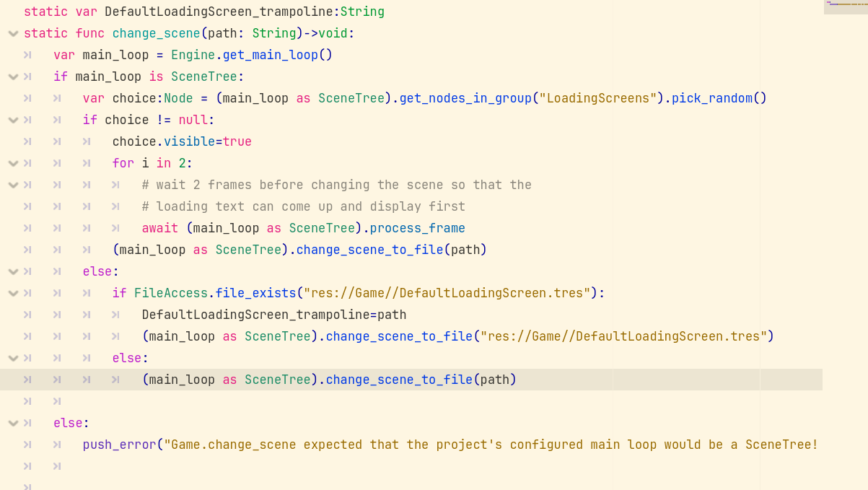This screenshot has width=868, height=490.
Task: Fold the '# wait 2 frames' comment block
Action: pos(13,185)
